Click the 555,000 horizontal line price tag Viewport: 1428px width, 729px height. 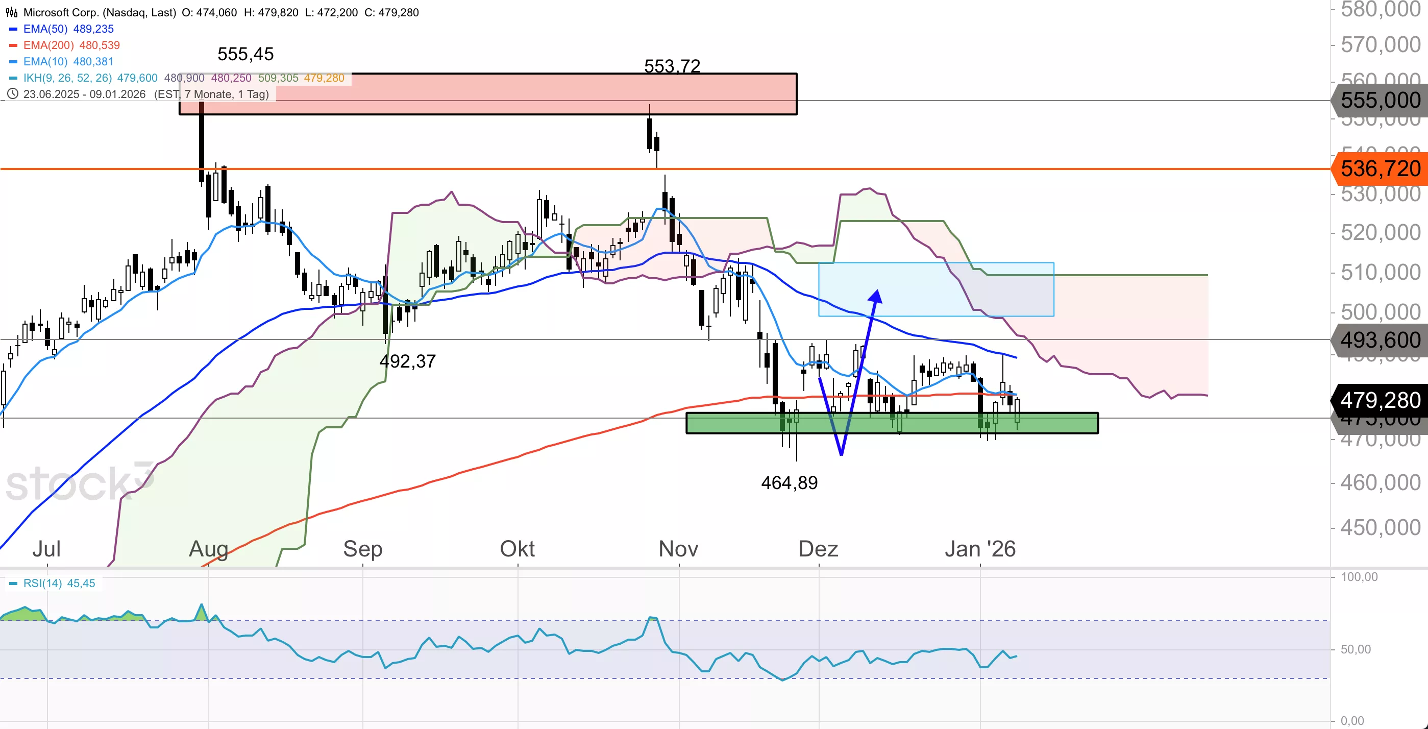(x=1380, y=101)
